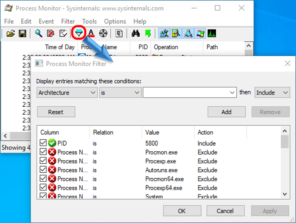This screenshot has height=223, width=296.
Task: Toggle Show Registry Activity icon
Action: [x=164, y=34]
